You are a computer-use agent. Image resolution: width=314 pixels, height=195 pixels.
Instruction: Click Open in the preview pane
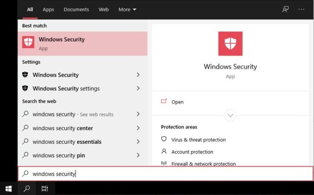177,102
